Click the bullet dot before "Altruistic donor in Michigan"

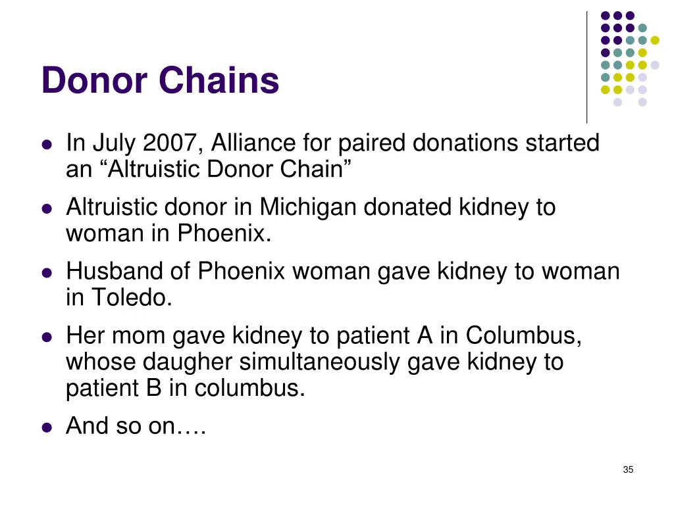pyautogui.click(x=46, y=209)
